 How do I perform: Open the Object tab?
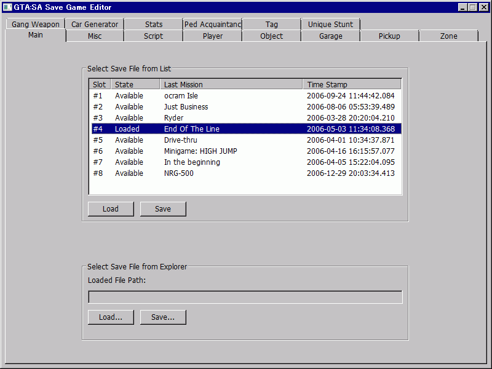(x=271, y=36)
